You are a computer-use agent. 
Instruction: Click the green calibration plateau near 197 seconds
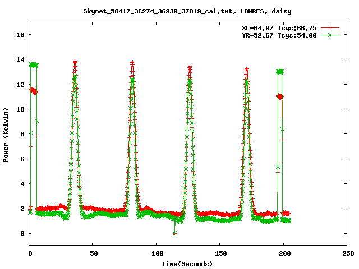tap(280, 72)
